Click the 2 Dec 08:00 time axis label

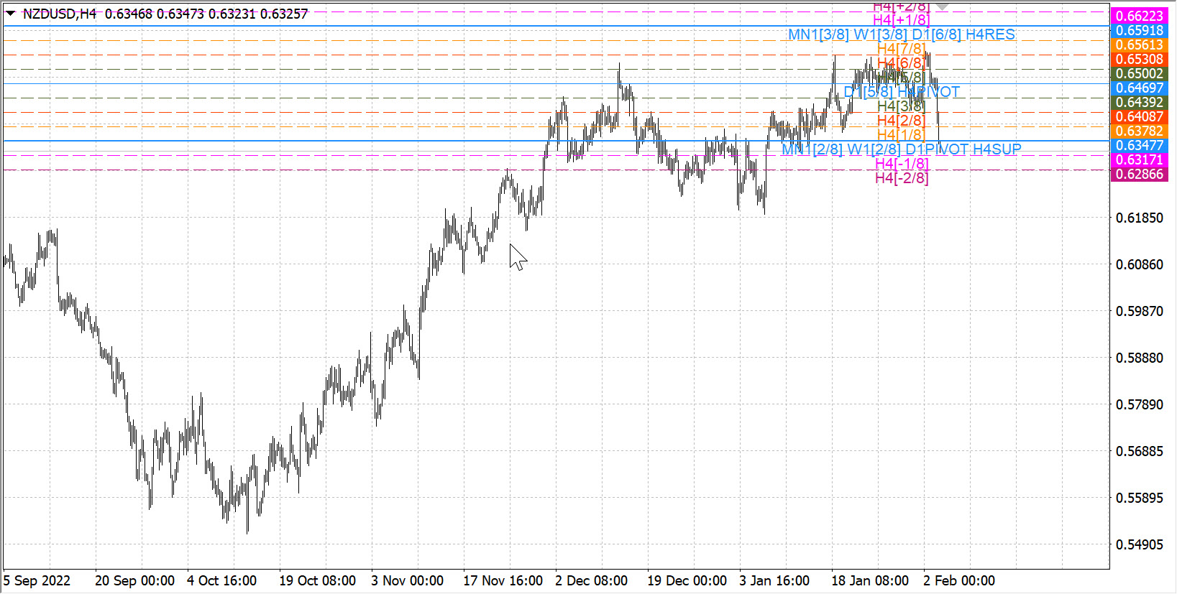(591, 580)
